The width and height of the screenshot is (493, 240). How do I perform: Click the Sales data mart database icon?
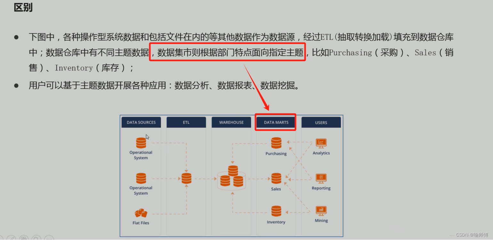pyautogui.click(x=276, y=178)
